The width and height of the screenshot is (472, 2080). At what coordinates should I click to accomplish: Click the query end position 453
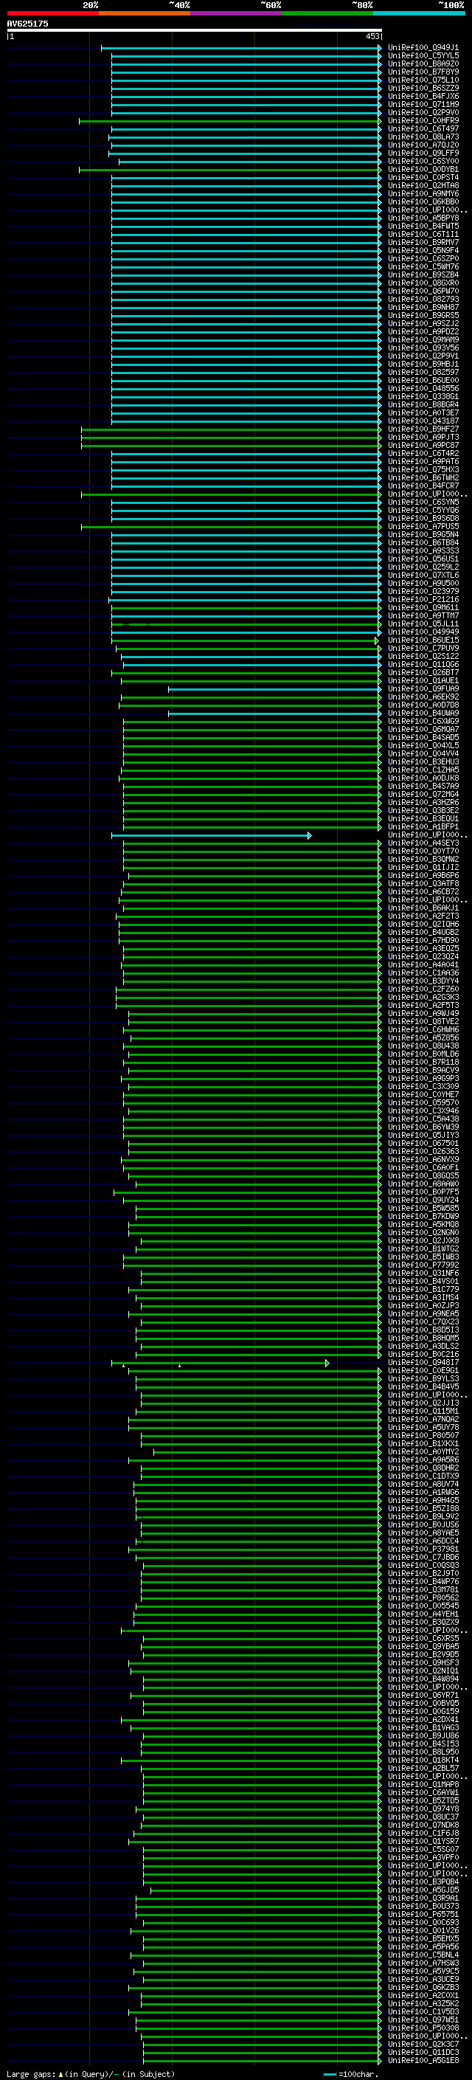(x=372, y=36)
